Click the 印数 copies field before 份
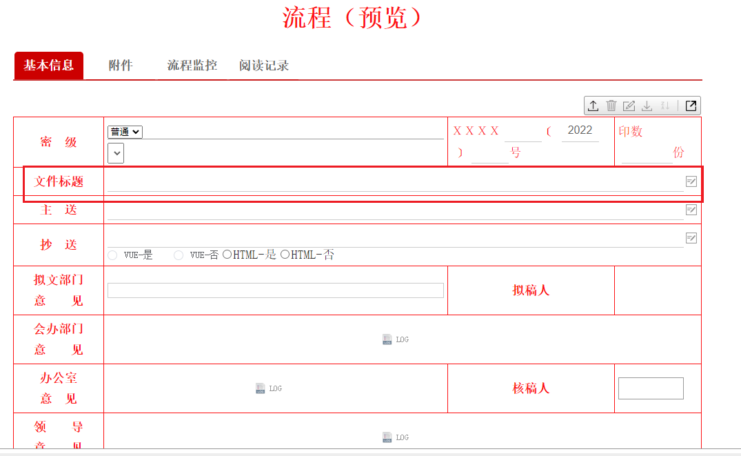 point(647,153)
